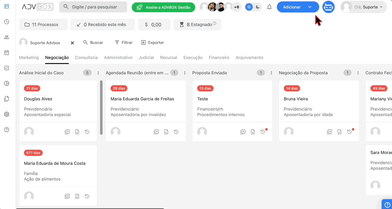This screenshot has height=209, width=392.
Task: Open document icon on Douglas Alves card
Action: [x=77, y=132]
